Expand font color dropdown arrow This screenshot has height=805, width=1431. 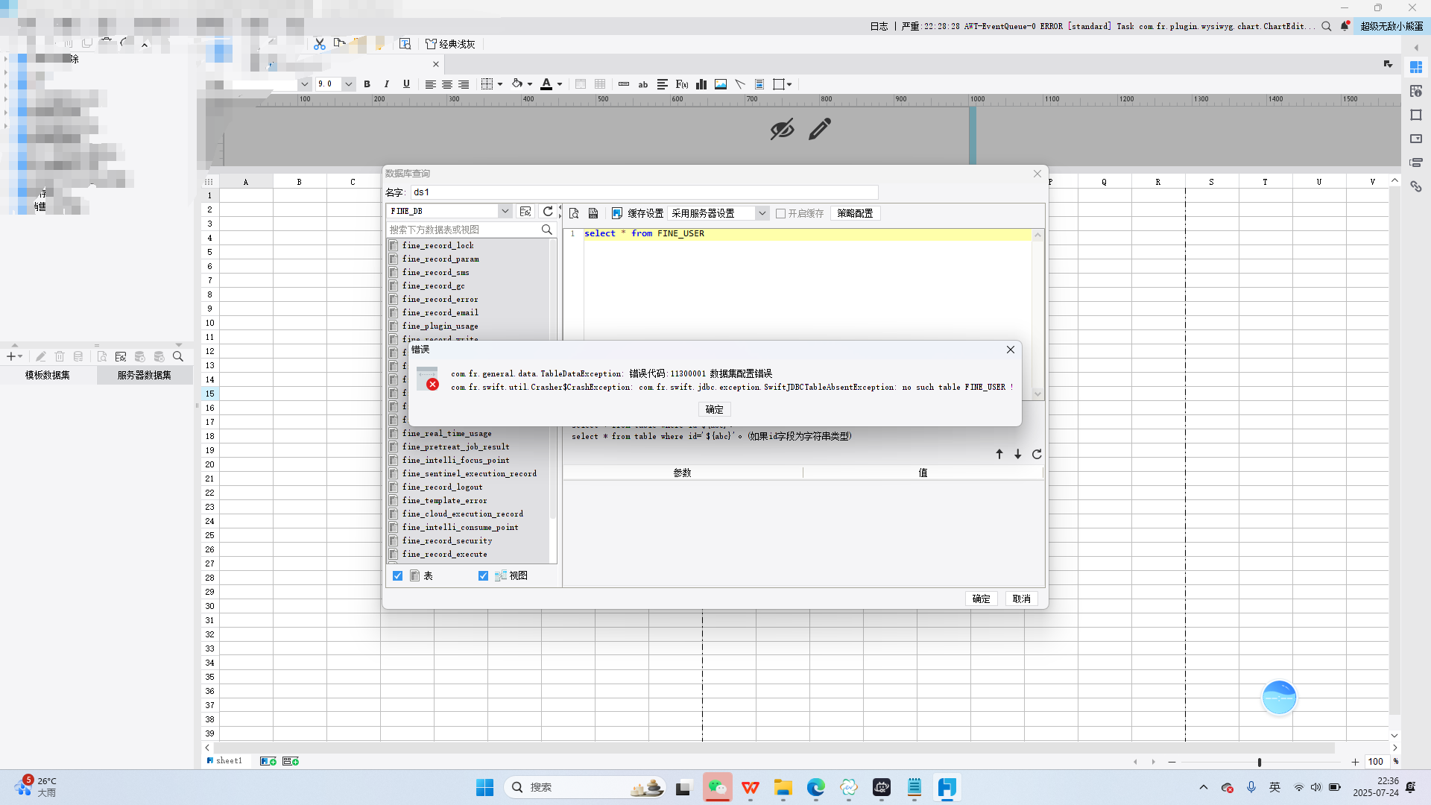click(560, 84)
